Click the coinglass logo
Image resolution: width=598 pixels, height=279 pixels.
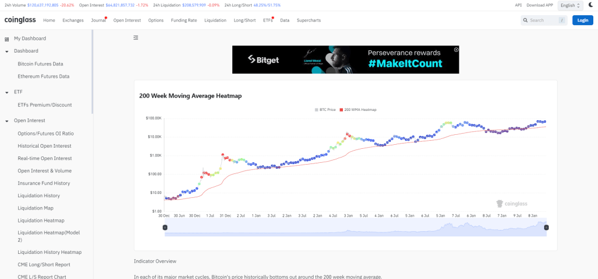tap(20, 20)
